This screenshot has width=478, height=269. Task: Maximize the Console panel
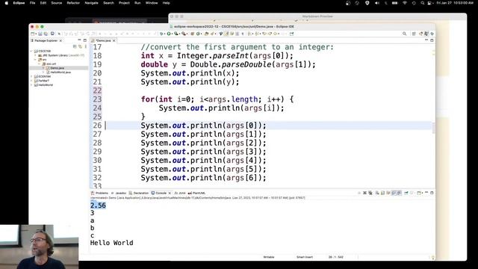(432, 193)
